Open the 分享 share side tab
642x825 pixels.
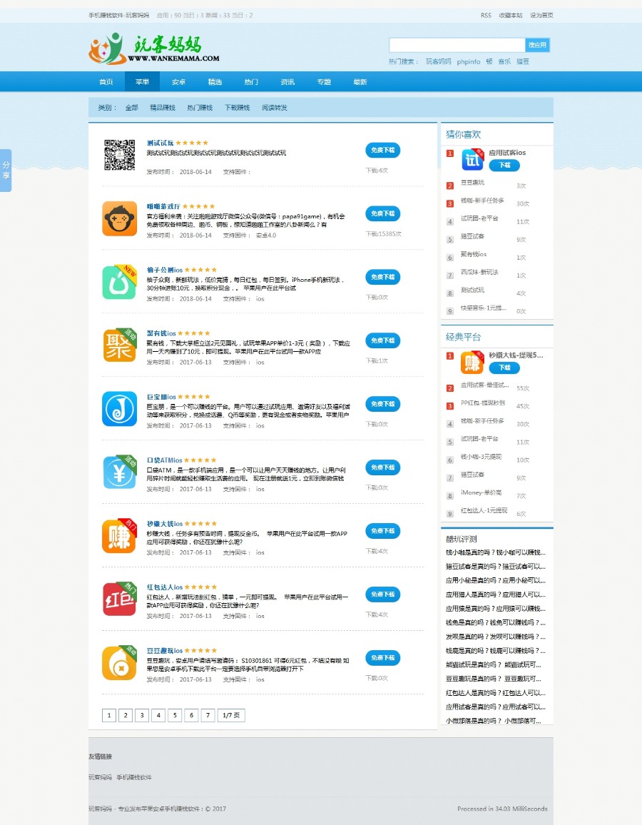[x=6, y=171]
